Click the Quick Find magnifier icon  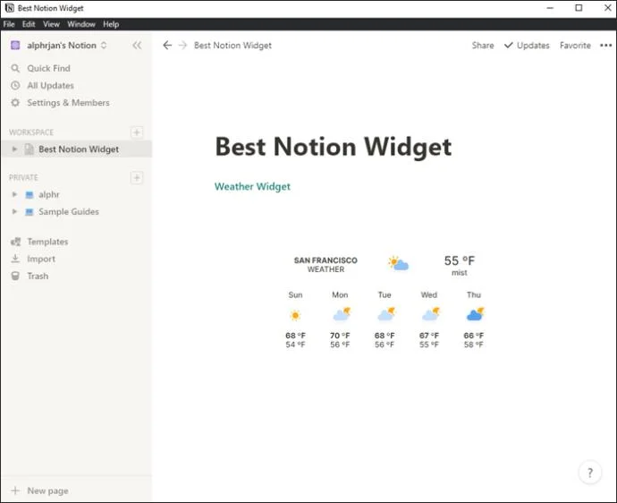point(15,68)
